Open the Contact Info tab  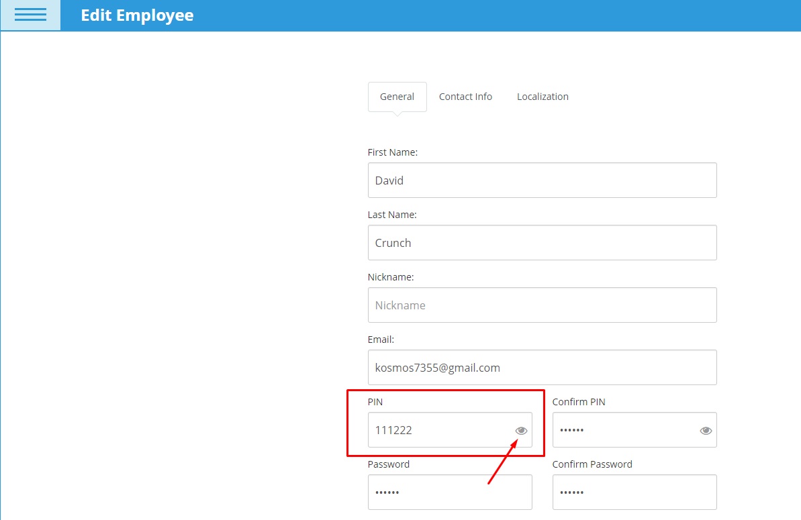point(465,97)
